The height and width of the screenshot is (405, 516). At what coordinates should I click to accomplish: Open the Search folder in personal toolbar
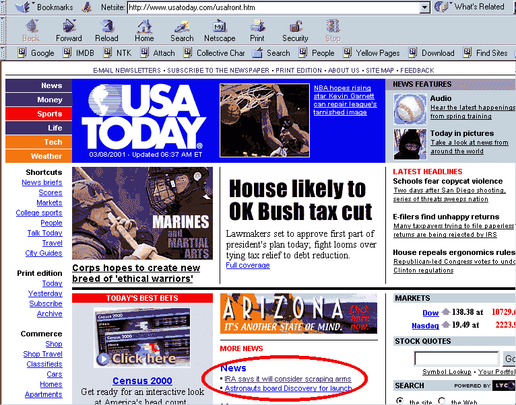[x=271, y=53]
